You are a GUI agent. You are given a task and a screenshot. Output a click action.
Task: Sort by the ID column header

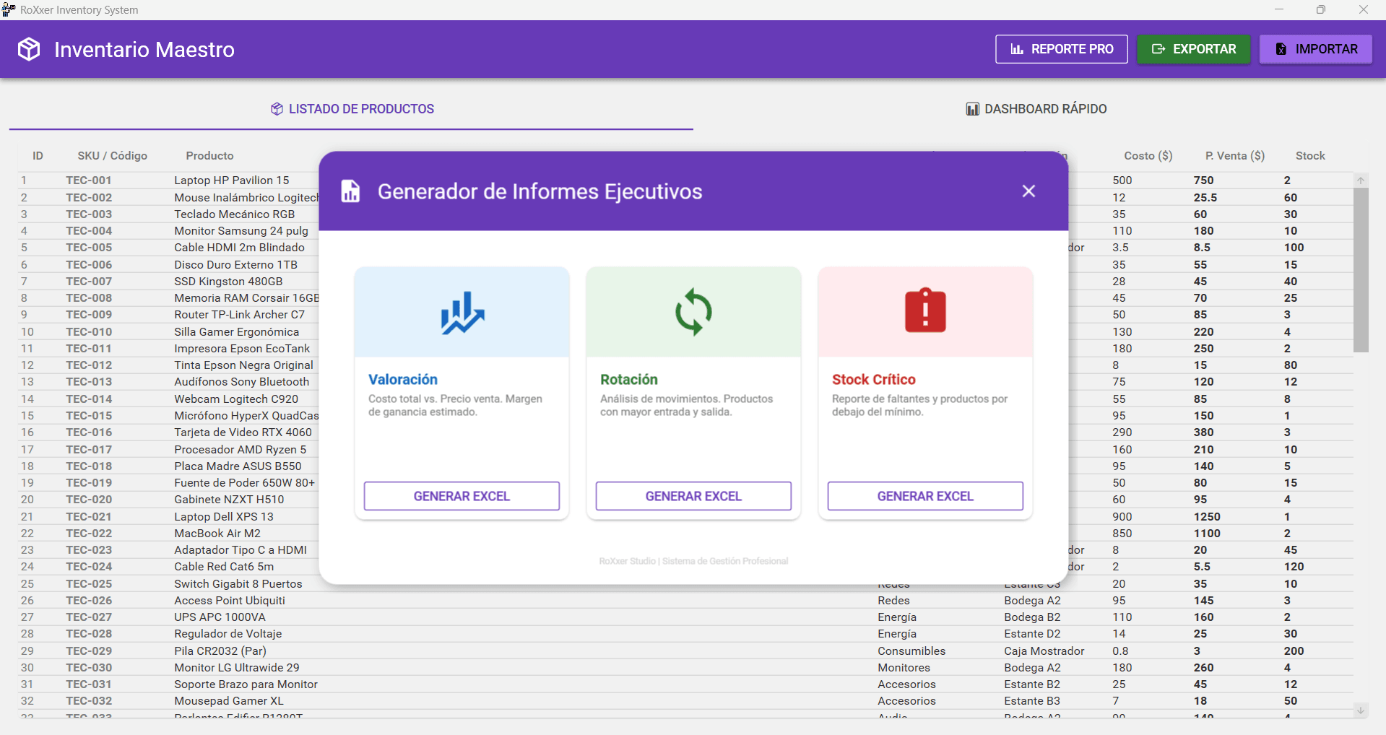coord(38,156)
